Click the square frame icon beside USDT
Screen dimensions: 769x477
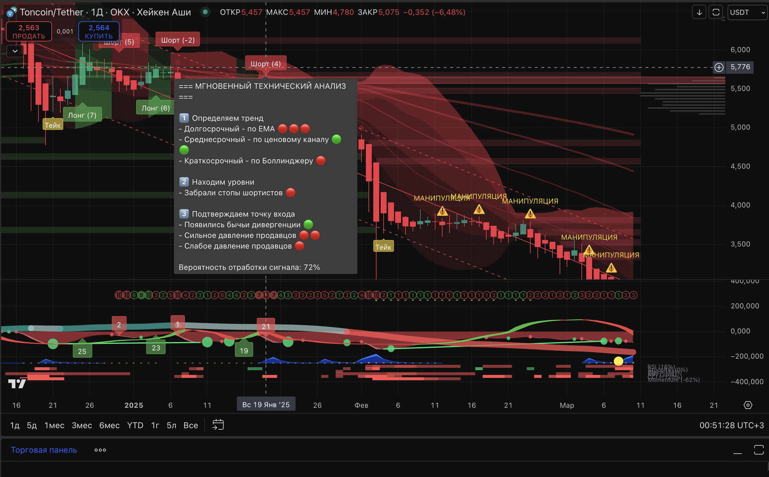click(716, 12)
